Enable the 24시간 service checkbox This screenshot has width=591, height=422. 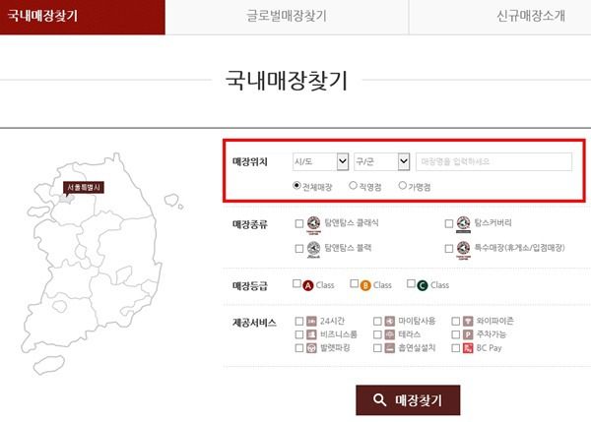[299, 321]
